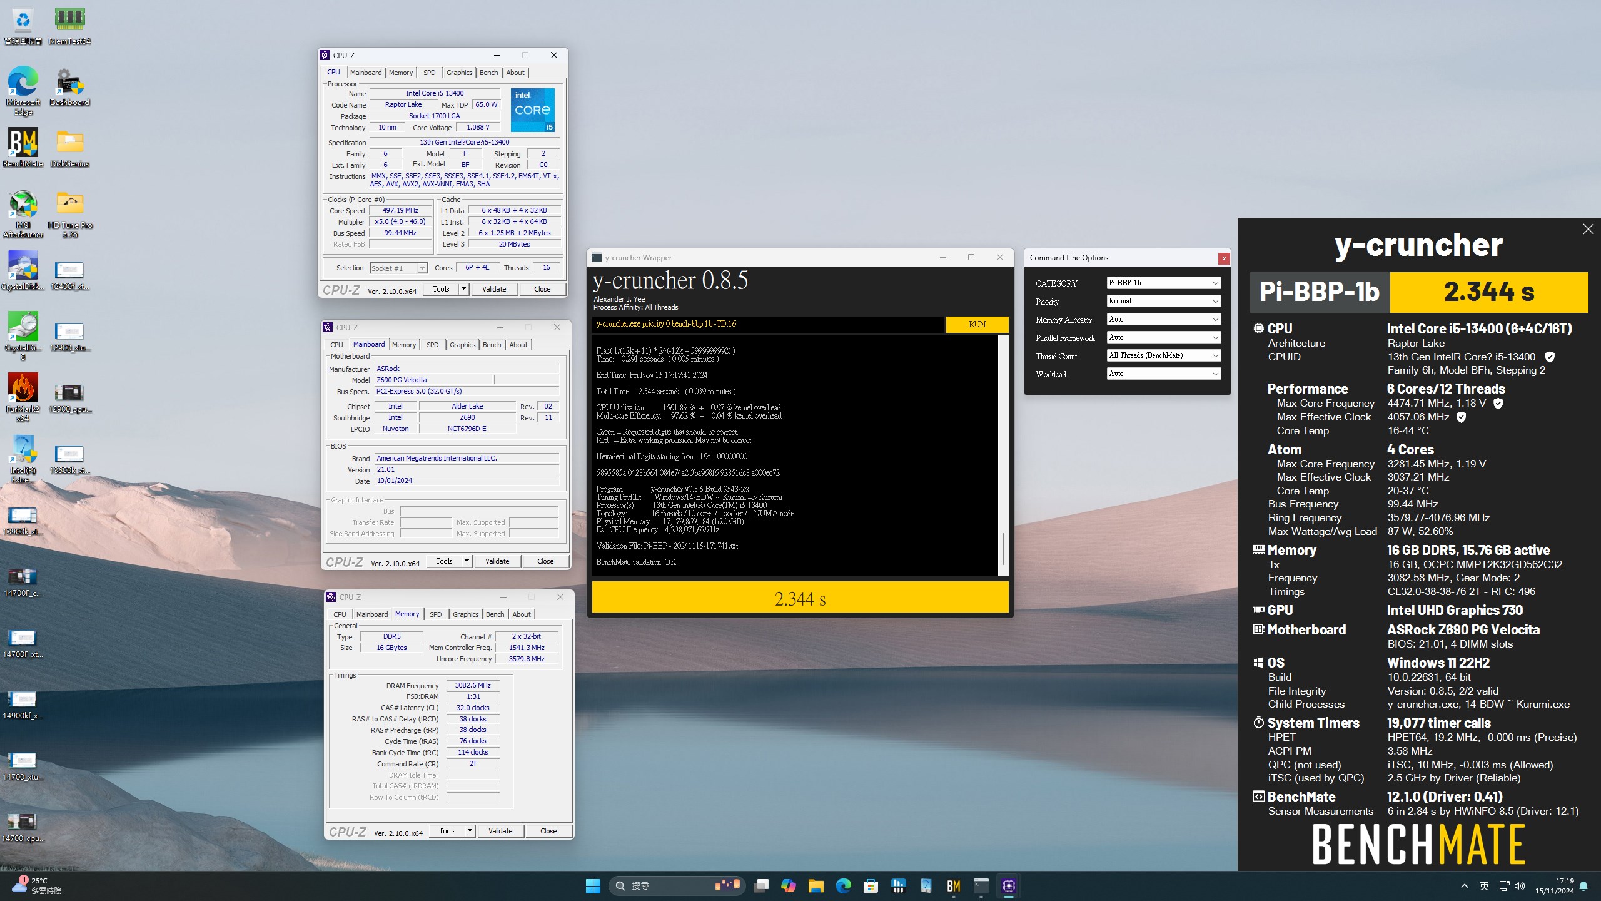Open Copilot from the taskbar
The image size is (1601, 901).
click(789, 885)
